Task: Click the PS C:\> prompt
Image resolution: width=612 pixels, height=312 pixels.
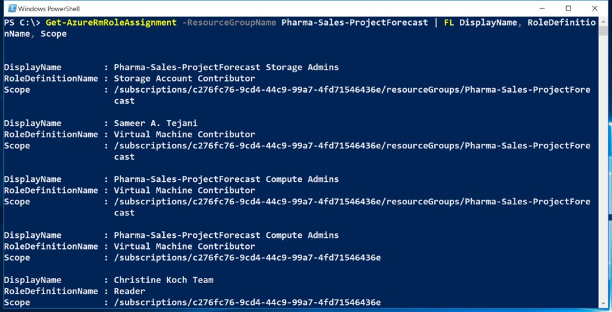Action: click(x=22, y=22)
